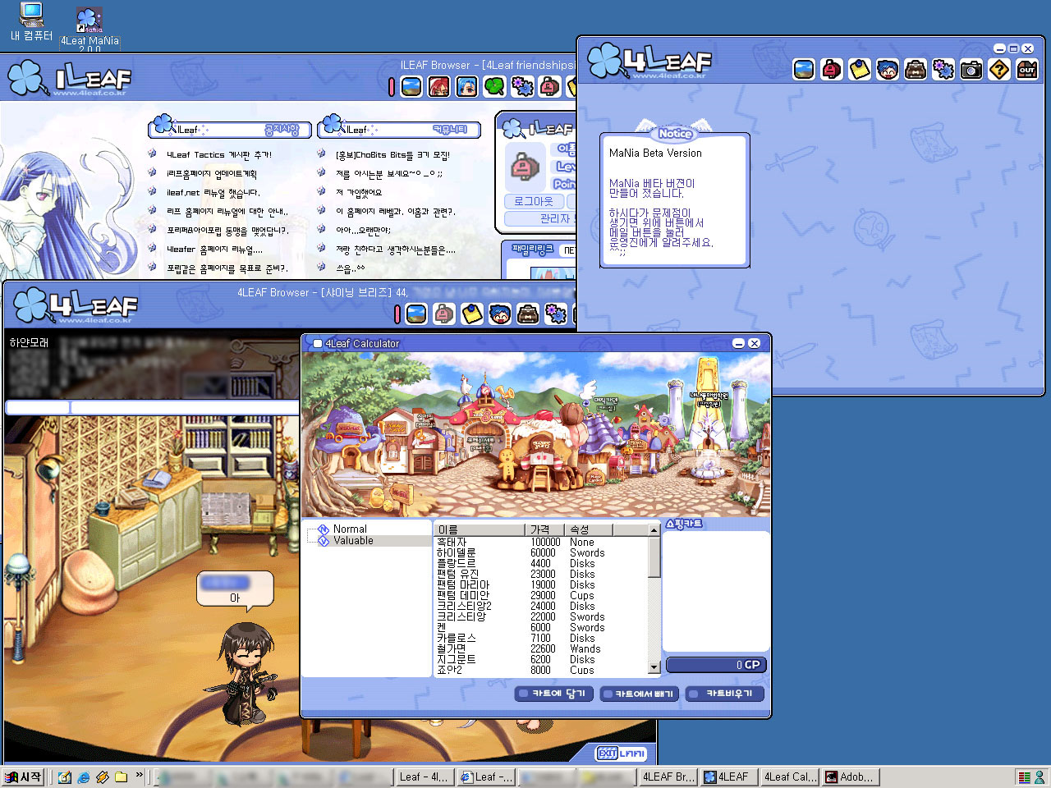Open brown briefcase icon in MaNia window
The width and height of the screenshot is (1051, 788).
pyautogui.click(x=916, y=70)
